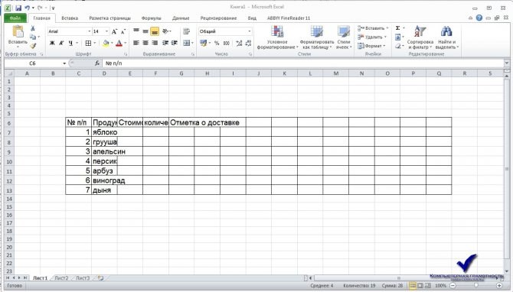Click Формат in the cells group
The height and width of the screenshot is (292, 513).
coord(371,46)
